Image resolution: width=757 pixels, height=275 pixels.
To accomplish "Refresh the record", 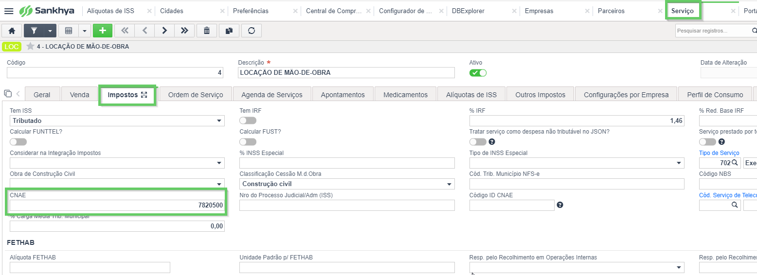I will coord(252,31).
